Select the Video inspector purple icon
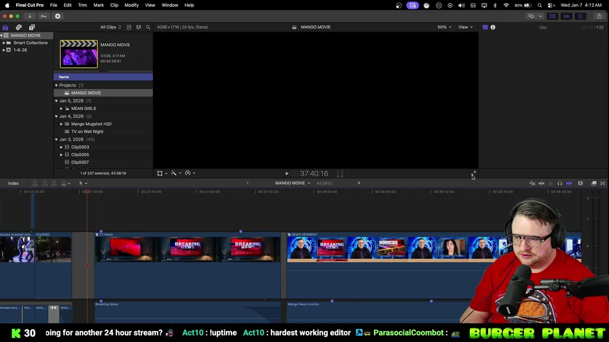This screenshot has width=609, height=342. 485,27
